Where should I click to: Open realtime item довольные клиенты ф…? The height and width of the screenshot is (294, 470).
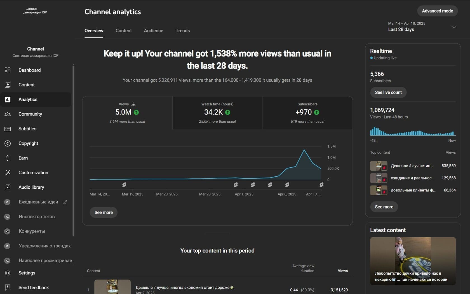(413, 190)
